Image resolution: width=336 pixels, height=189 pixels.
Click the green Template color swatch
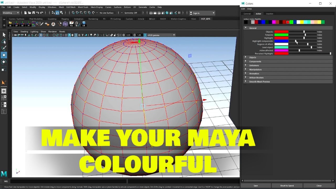[281, 35]
